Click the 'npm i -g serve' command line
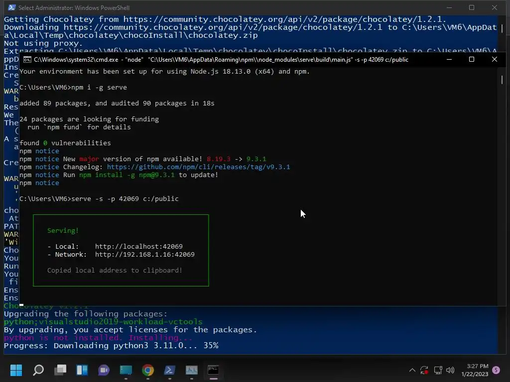 [99, 88]
